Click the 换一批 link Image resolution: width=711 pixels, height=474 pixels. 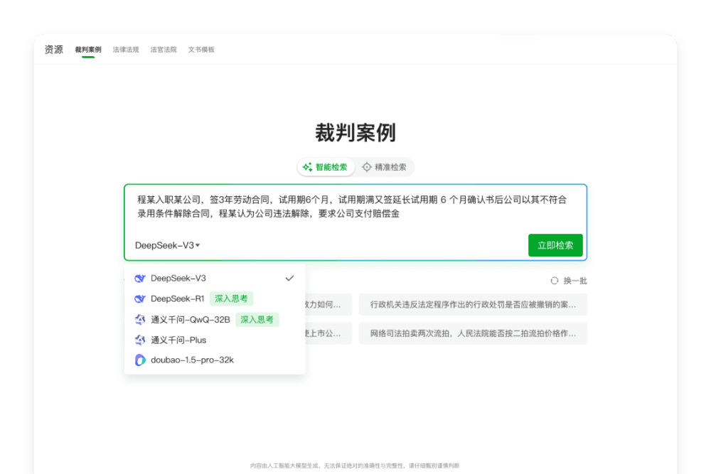pyautogui.click(x=575, y=281)
